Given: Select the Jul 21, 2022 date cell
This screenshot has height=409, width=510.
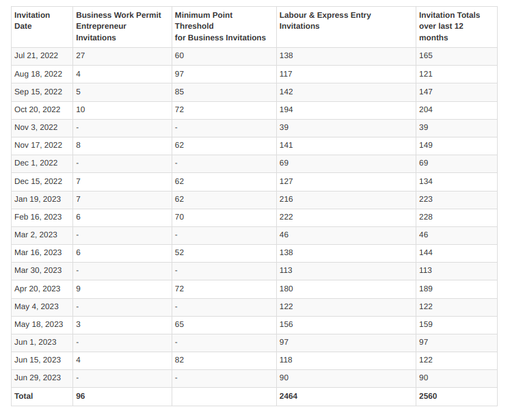Looking at the screenshot, I should (38, 56).
